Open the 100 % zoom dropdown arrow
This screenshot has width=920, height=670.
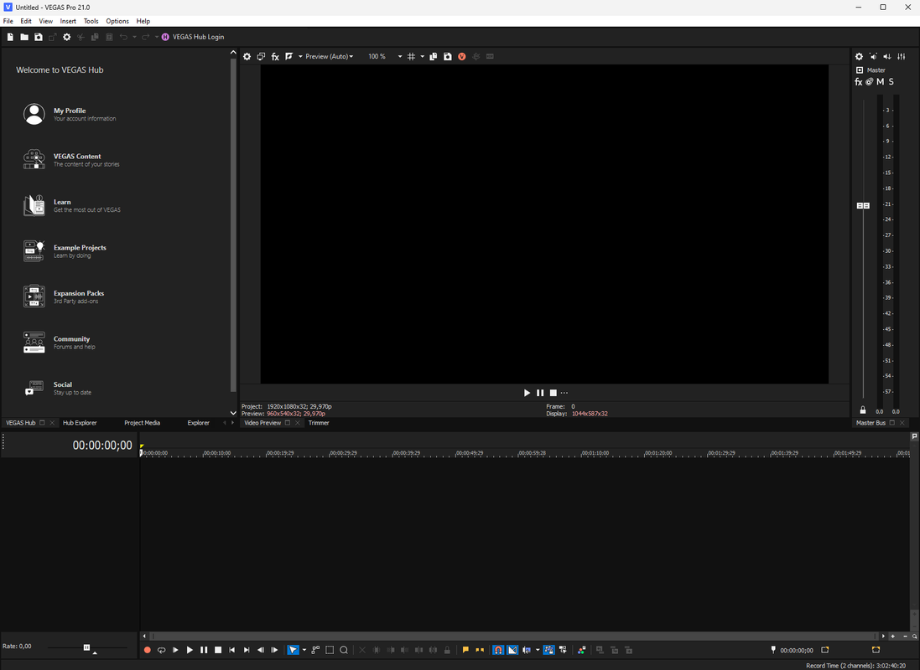(x=400, y=56)
